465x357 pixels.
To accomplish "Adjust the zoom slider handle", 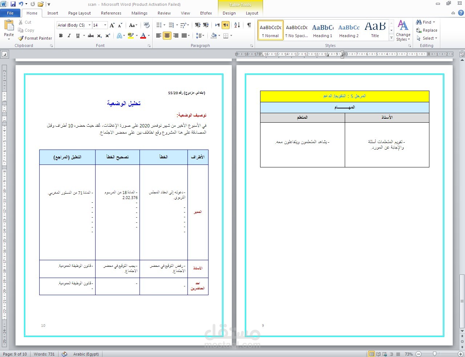I will pos(434,354).
